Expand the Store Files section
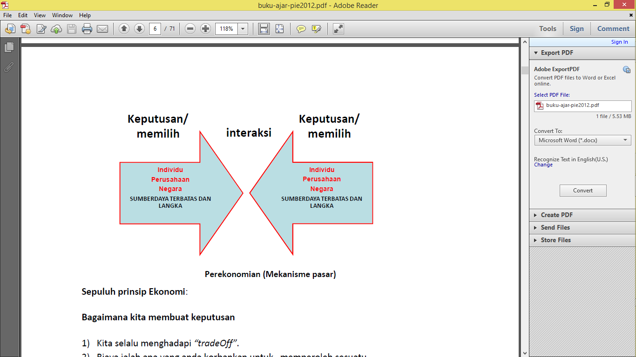Image resolution: width=636 pixels, height=357 pixels. (x=582, y=240)
